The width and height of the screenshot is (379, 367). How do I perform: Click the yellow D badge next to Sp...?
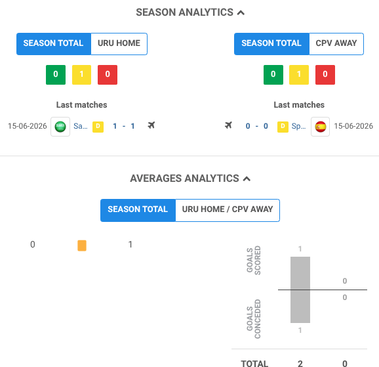coord(283,127)
